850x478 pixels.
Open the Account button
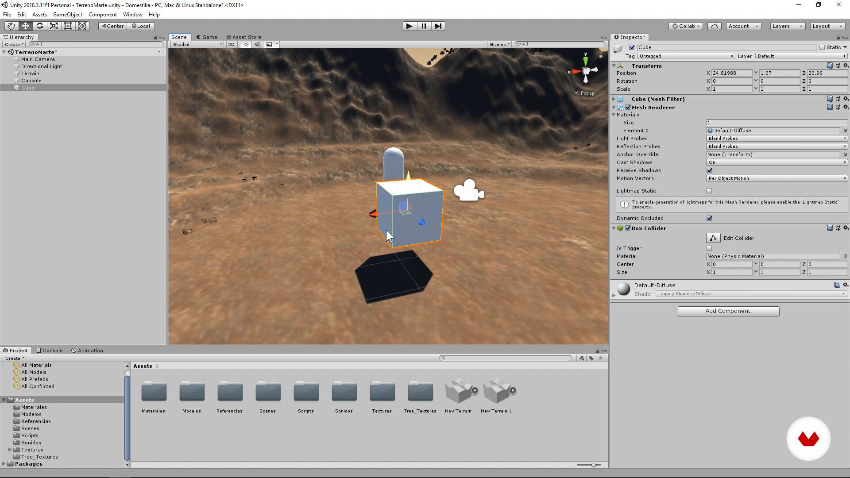743,26
